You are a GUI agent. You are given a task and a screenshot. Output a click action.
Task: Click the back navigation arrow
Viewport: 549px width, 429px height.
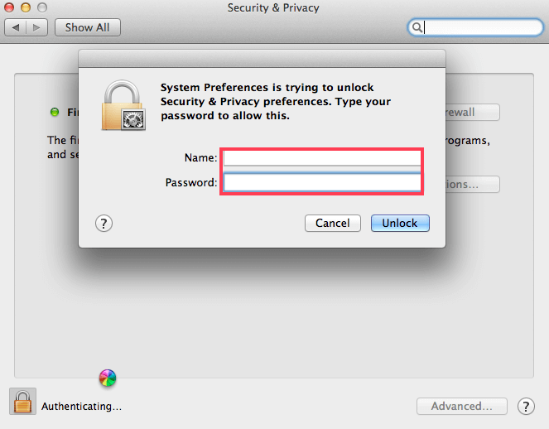click(17, 27)
